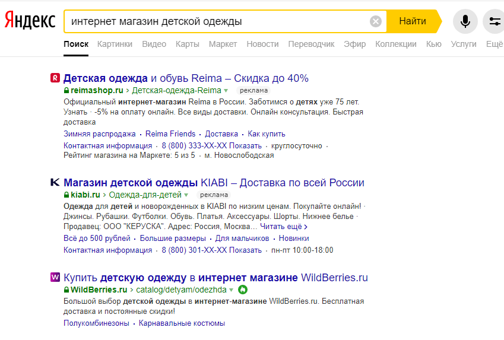This screenshot has height=340, width=504.
Task: Click the green badge next to WildBerries URL
Action: click(243, 290)
